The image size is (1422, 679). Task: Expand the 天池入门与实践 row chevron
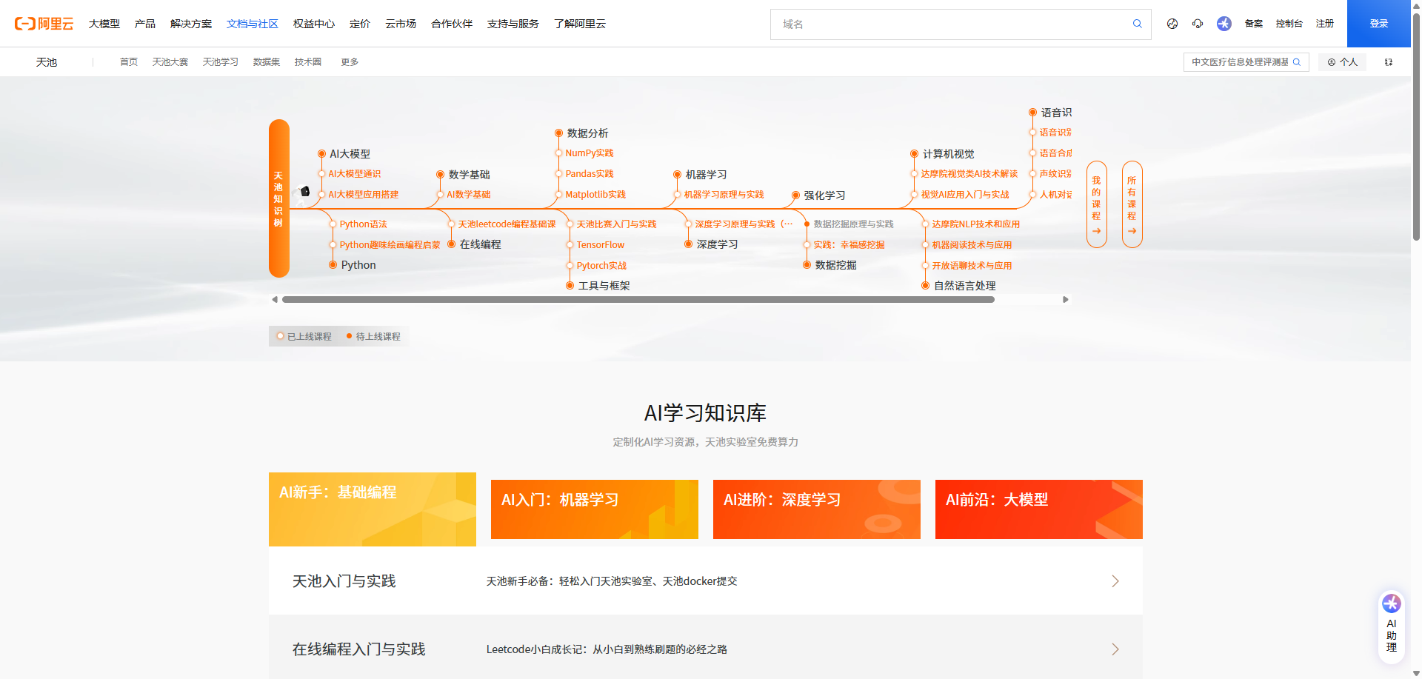click(x=1115, y=581)
